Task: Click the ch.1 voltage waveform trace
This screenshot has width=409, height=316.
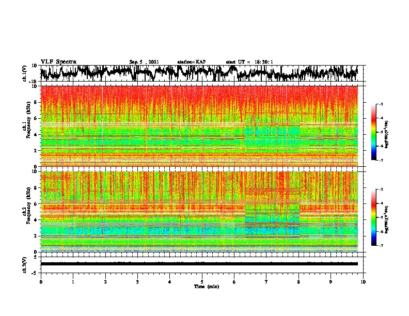Action: pyautogui.click(x=199, y=73)
